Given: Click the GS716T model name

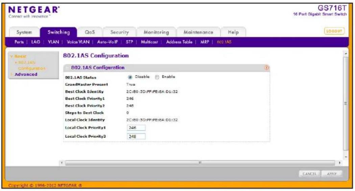Looking at the screenshot, I should (332, 8).
